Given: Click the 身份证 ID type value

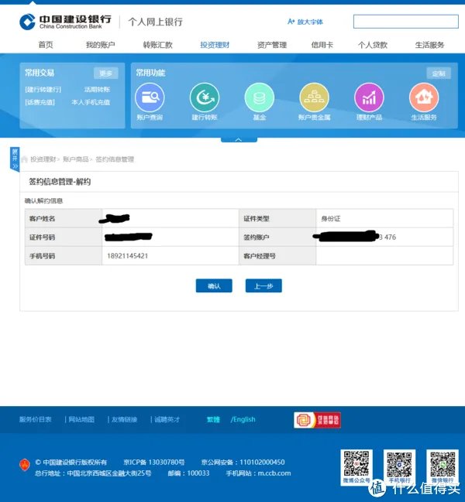Looking at the screenshot, I should [x=331, y=219].
